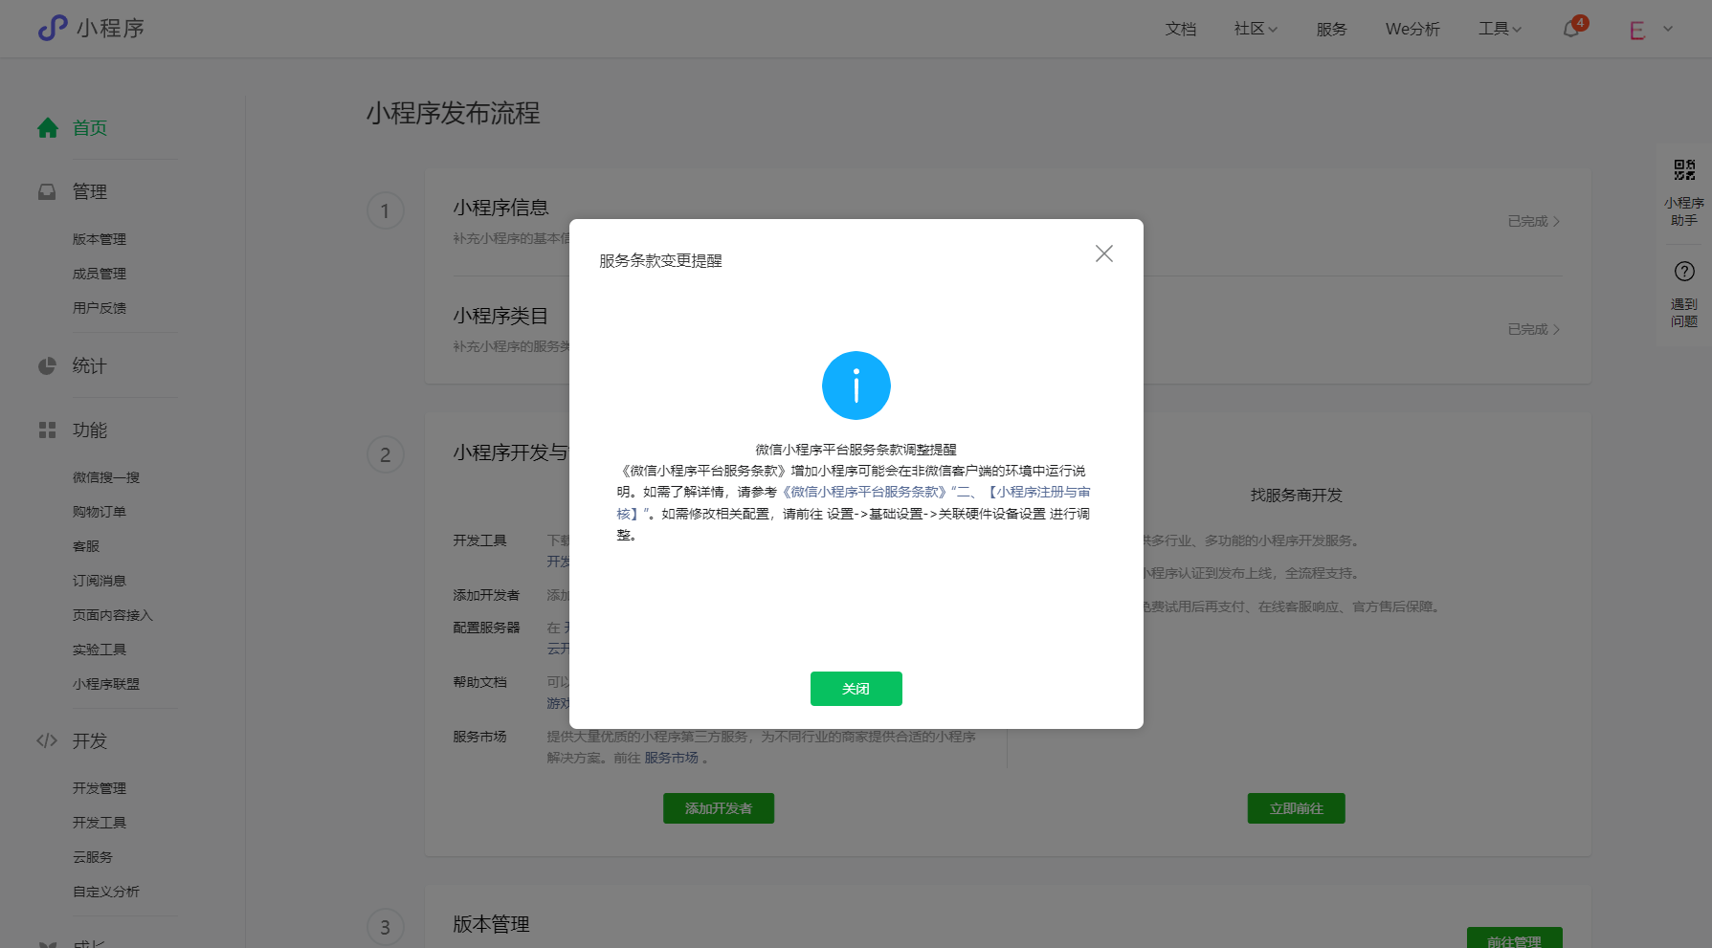
Task: Open 已完成 for 小程序信息
Action: point(1534,221)
